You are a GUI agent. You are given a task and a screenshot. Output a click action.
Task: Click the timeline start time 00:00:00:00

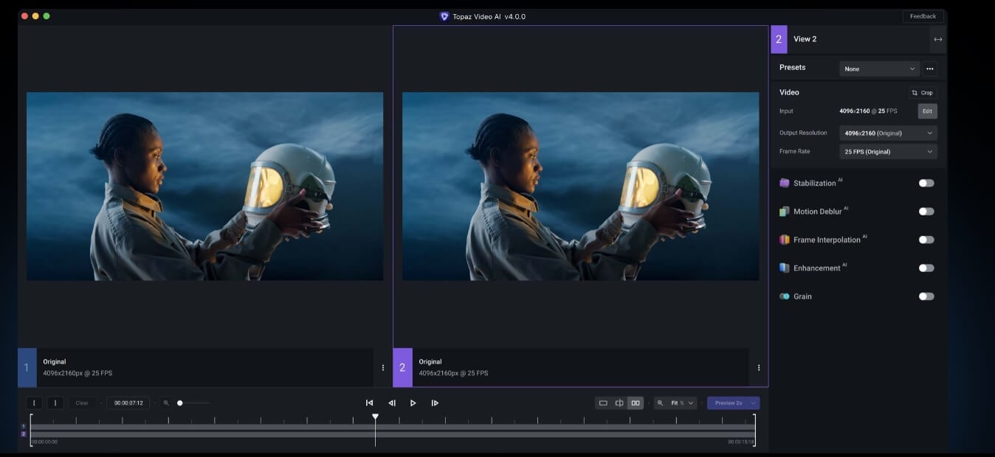tap(44, 442)
